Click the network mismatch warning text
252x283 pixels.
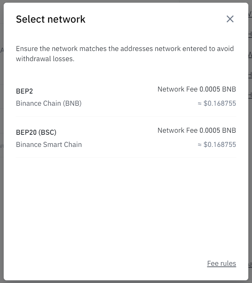coord(125,54)
